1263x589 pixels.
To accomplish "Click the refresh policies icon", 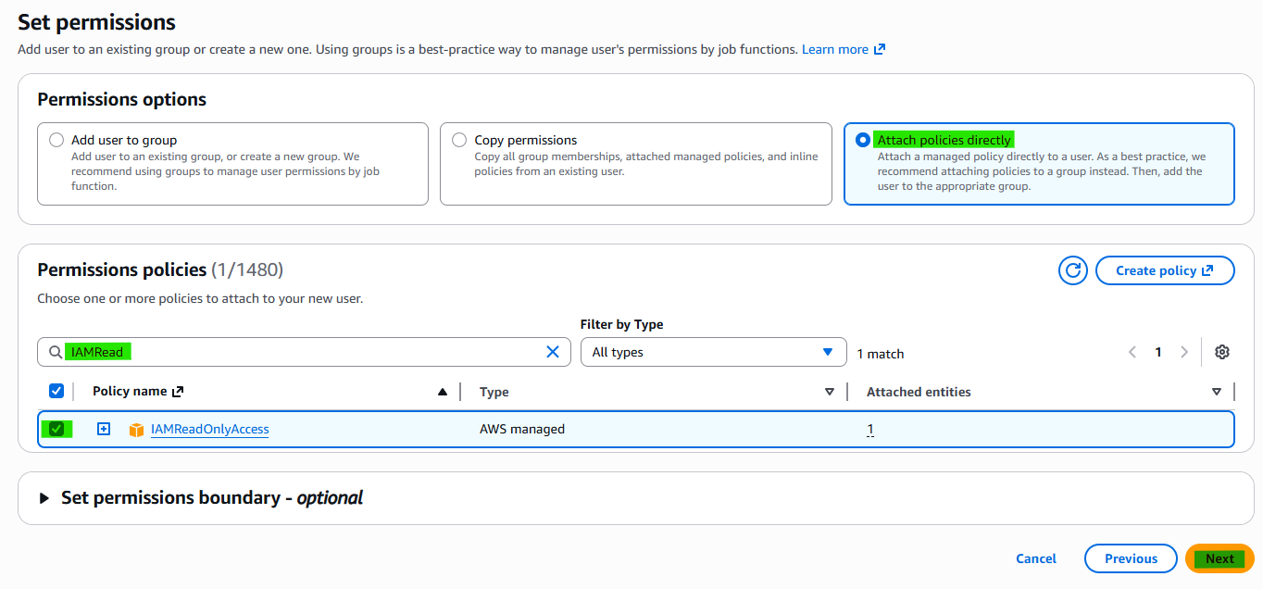I will (1073, 270).
